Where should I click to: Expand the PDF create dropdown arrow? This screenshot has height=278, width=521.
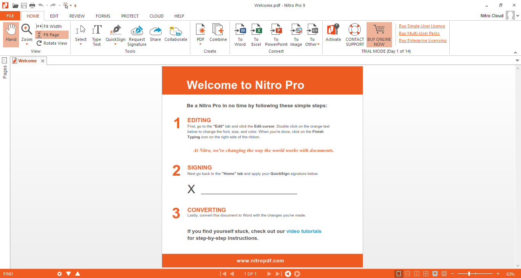point(200,44)
